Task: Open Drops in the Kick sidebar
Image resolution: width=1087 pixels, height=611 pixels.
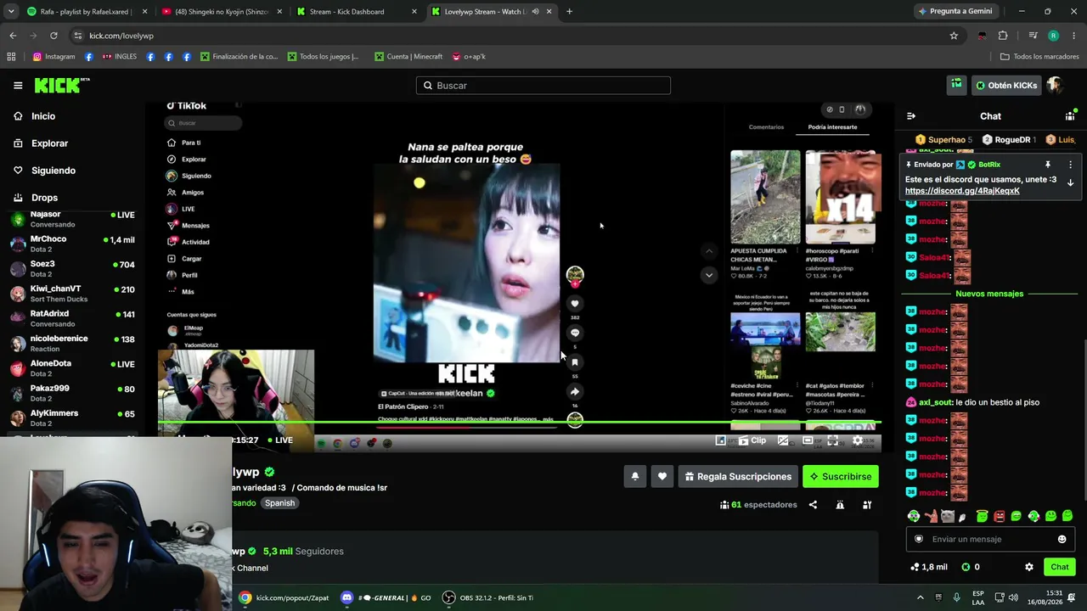Action: coord(44,198)
